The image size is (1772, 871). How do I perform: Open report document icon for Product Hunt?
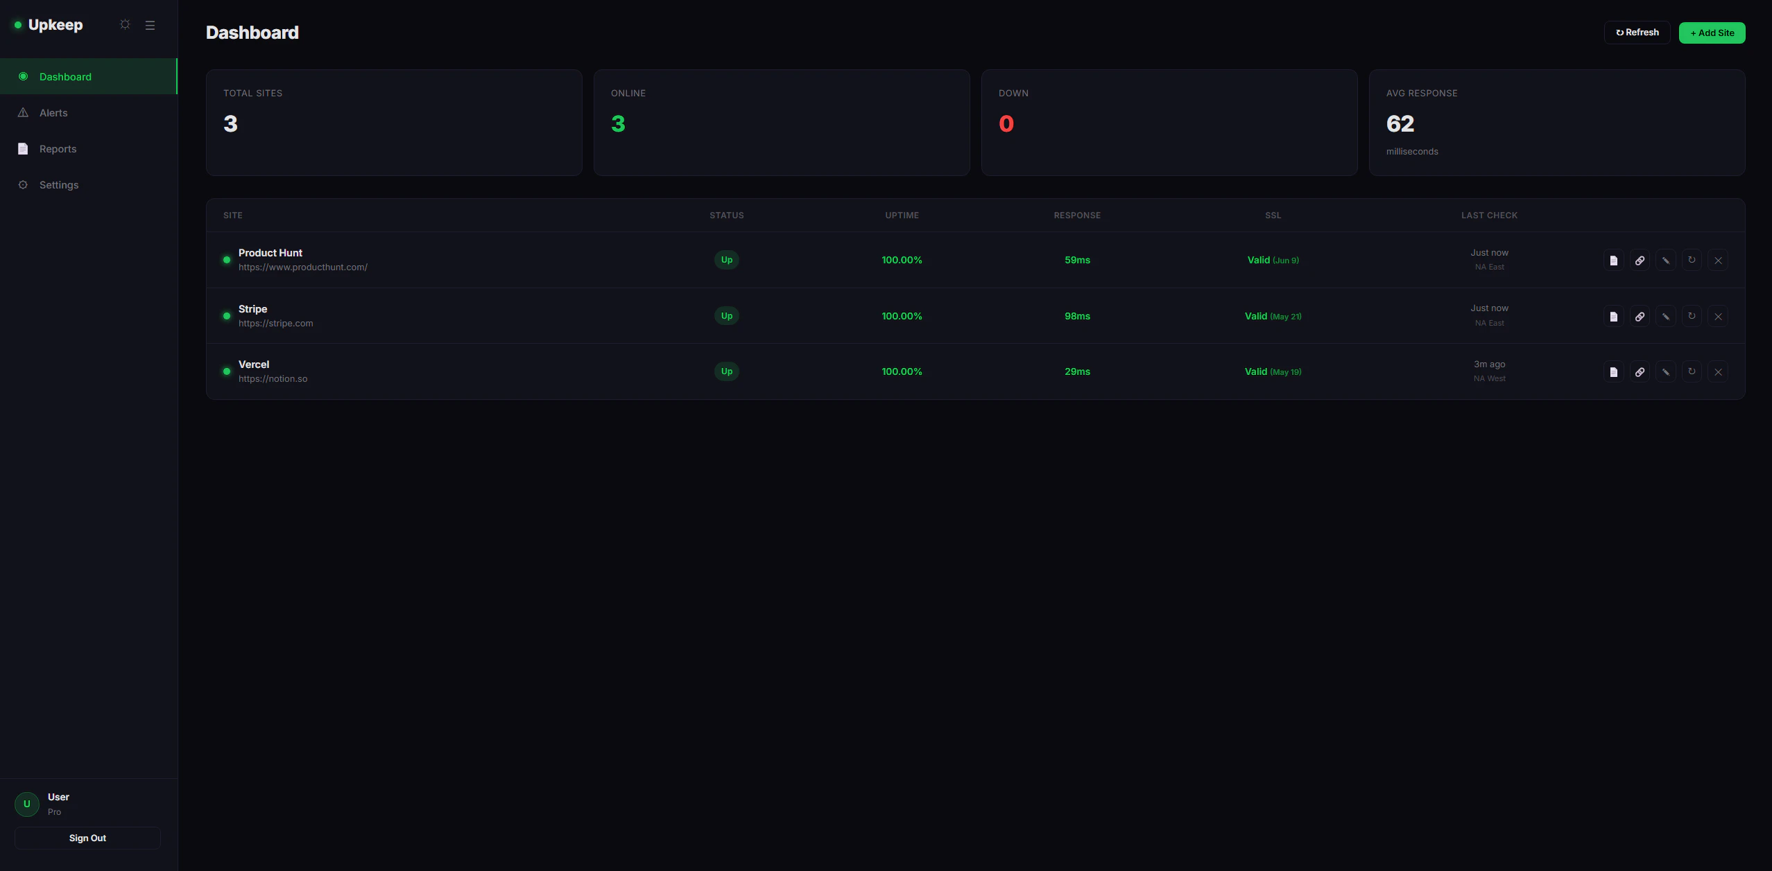[1613, 261]
